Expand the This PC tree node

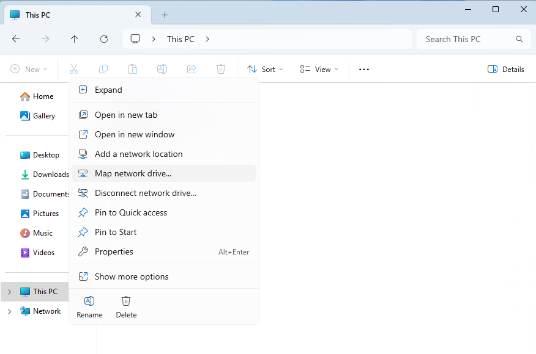[x=9, y=292]
